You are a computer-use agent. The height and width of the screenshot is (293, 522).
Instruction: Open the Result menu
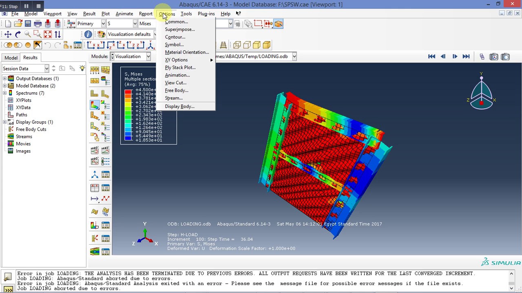(89, 14)
